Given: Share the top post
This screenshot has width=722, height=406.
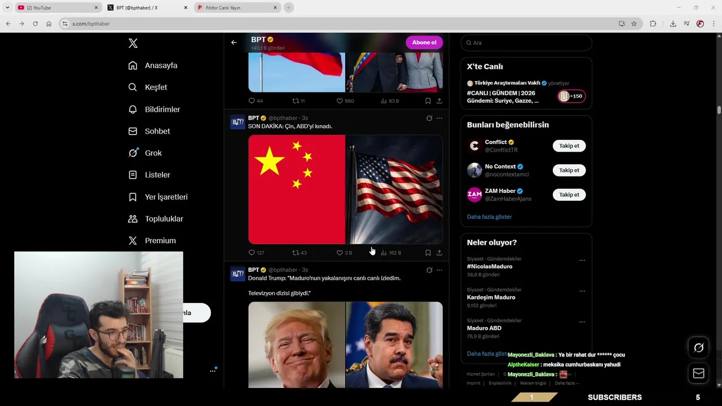Looking at the screenshot, I should 439,101.
